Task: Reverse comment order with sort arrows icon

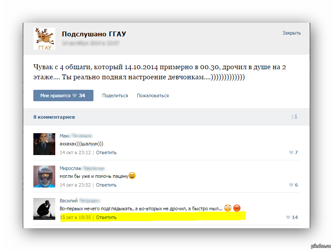Action: point(294,117)
